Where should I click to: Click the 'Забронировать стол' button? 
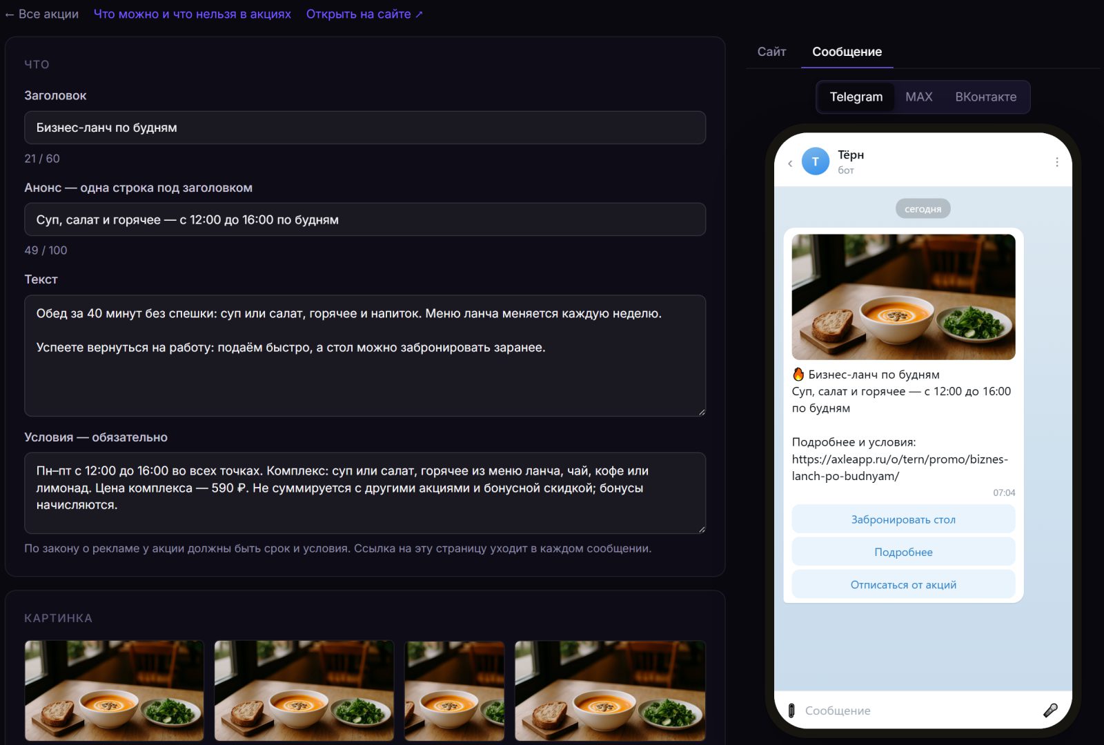pos(903,519)
